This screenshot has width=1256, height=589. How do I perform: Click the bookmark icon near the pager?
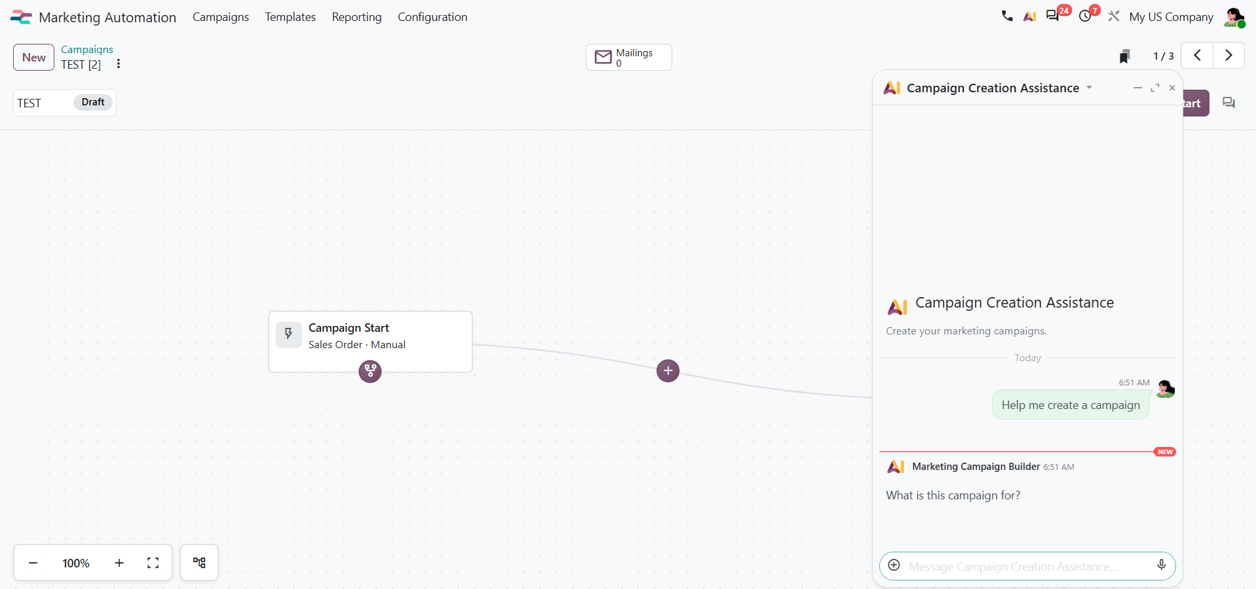(x=1124, y=56)
